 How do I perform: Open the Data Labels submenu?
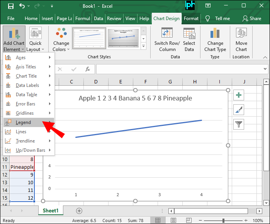click(29, 85)
